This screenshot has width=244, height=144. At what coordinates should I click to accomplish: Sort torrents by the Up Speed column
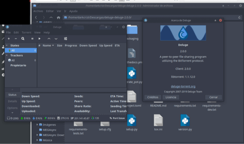pyautogui.click(x=106, y=45)
